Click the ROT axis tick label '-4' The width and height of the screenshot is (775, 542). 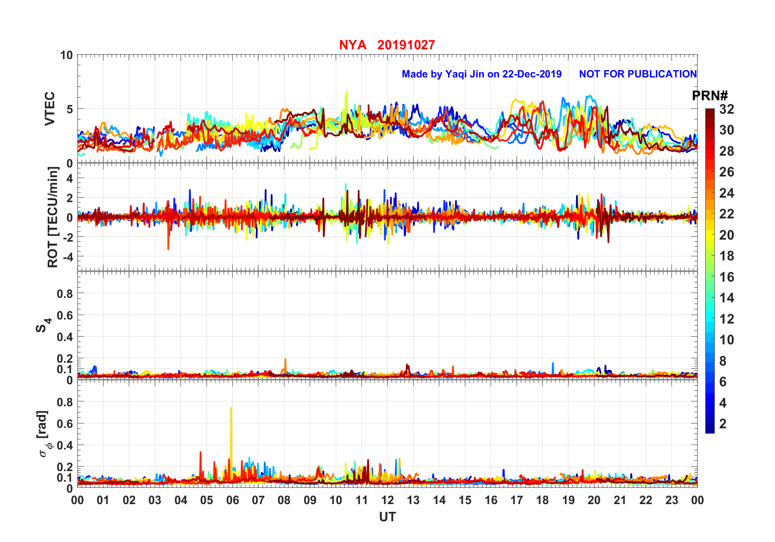pyautogui.click(x=67, y=257)
